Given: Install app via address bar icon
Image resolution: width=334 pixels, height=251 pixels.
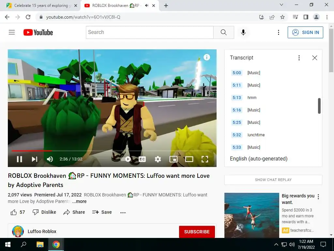Looking at the screenshot, I should point(262,17).
